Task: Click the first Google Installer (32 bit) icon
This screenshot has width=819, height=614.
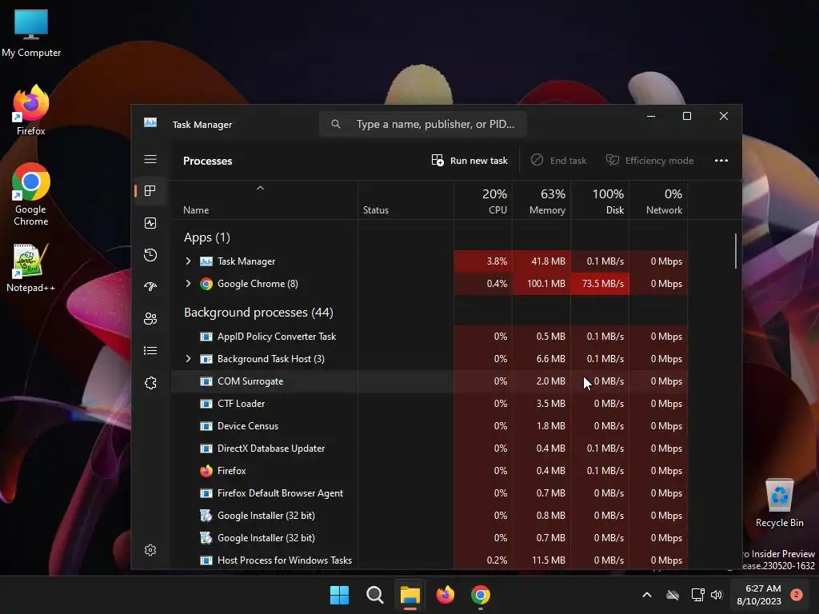Action: [x=206, y=516]
